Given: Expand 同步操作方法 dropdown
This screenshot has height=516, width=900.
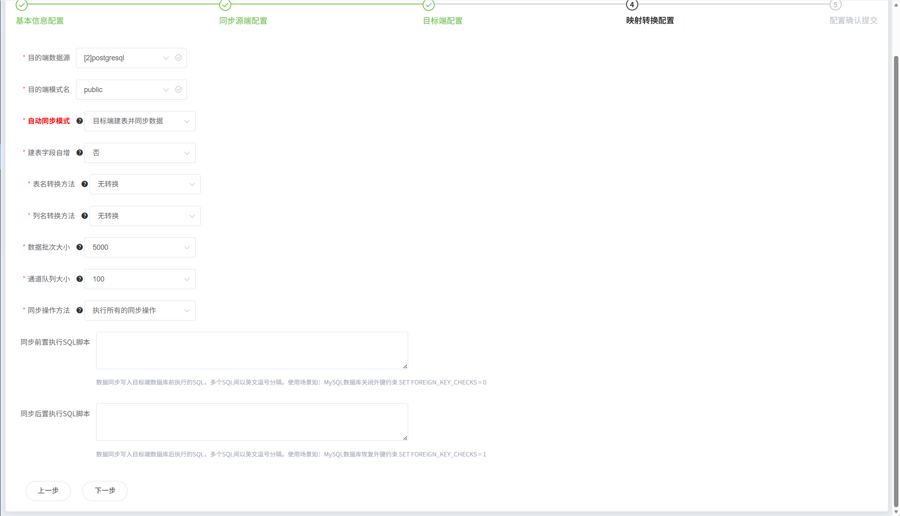Looking at the screenshot, I should 140,310.
